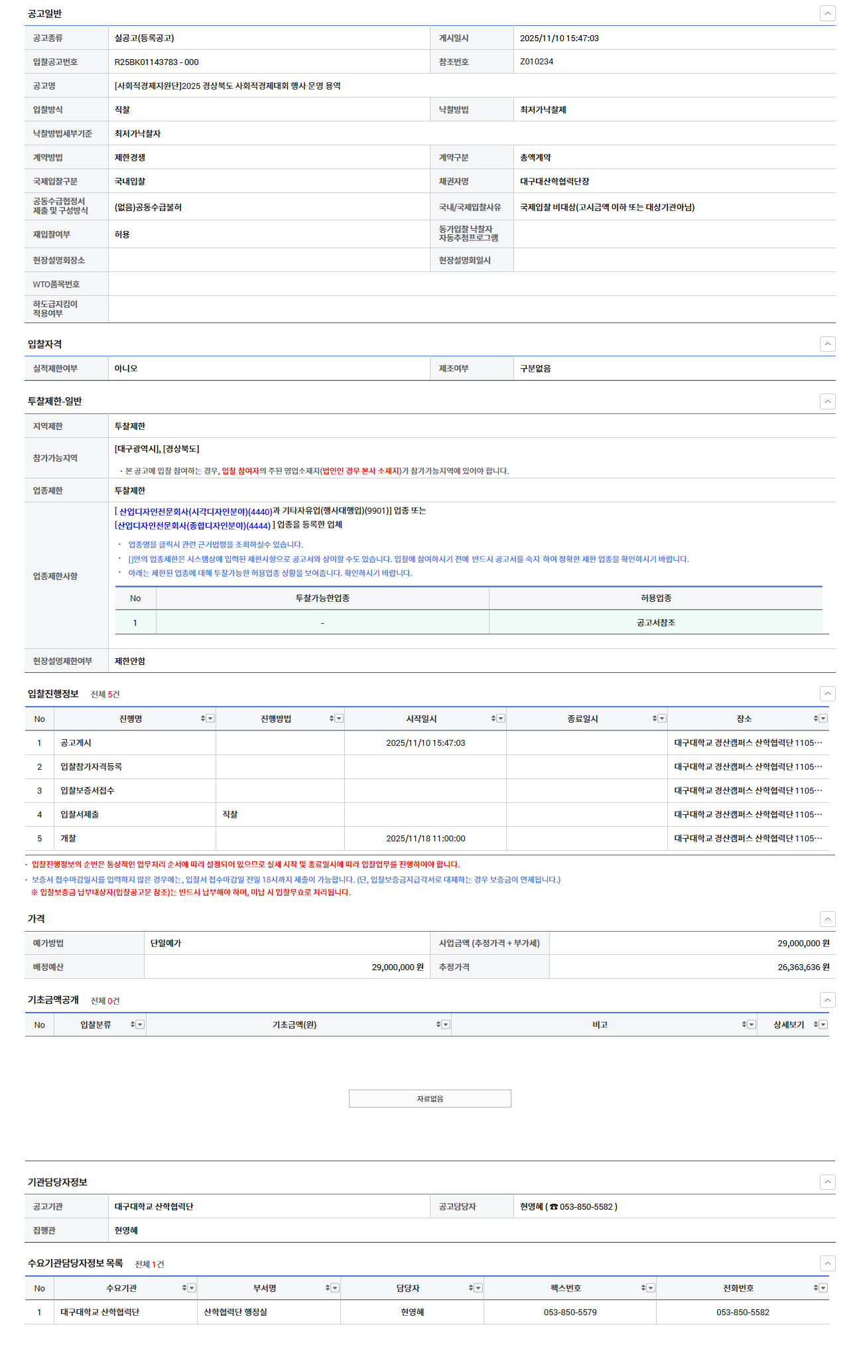Sort the 팩스번호 column with arrows icon
The image size is (855, 1355).
tap(643, 1288)
